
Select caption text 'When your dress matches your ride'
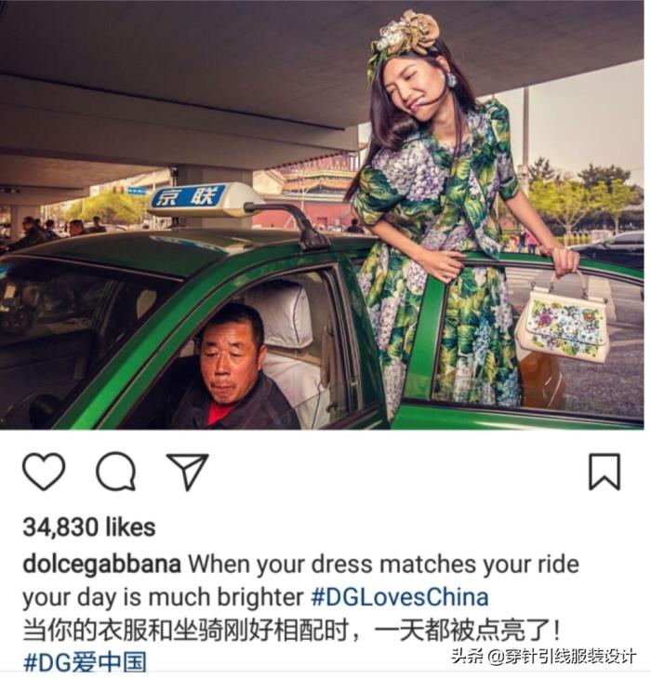[x=383, y=565]
